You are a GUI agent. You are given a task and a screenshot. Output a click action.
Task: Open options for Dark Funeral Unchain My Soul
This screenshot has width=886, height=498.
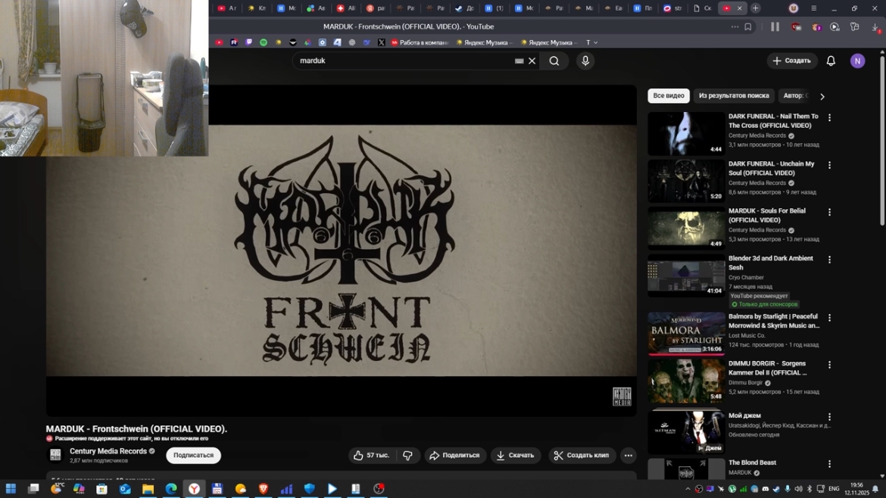[829, 166]
